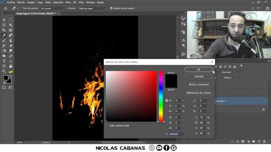
Task: Select the Lab a radio button
Action: point(191,106)
